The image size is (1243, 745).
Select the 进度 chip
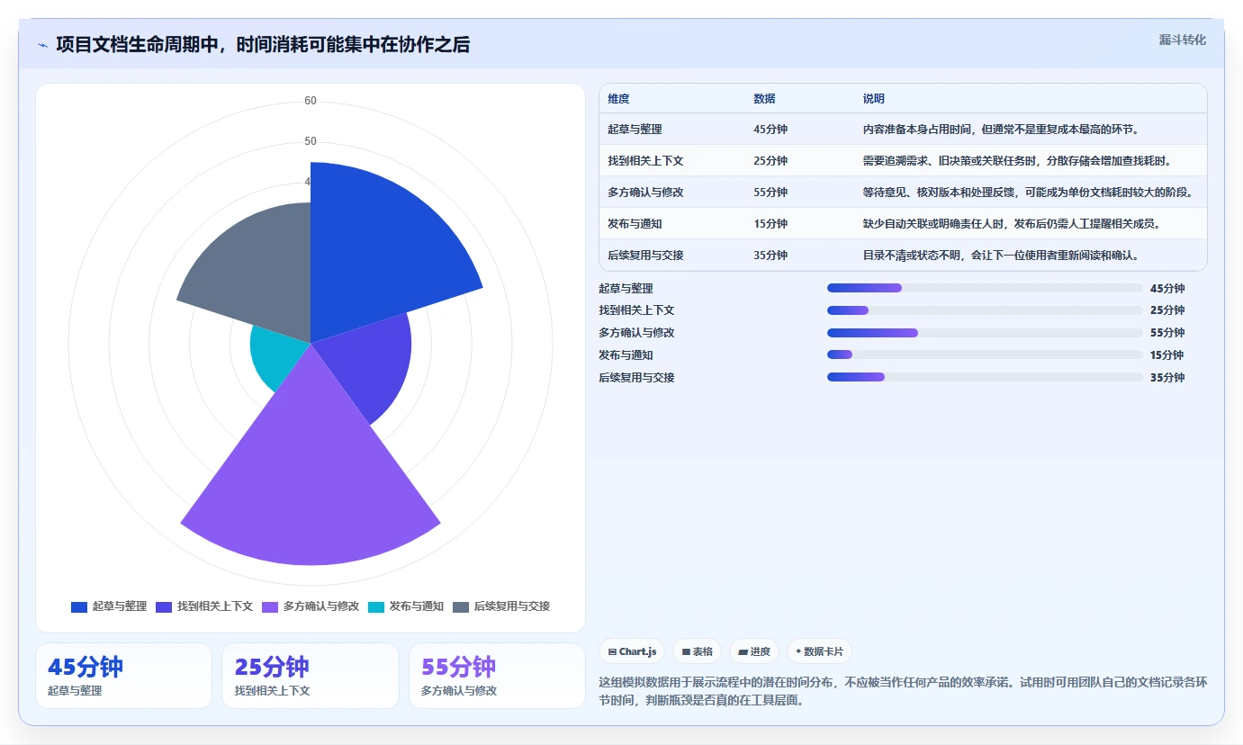pyautogui.click(x=754, y=651)
